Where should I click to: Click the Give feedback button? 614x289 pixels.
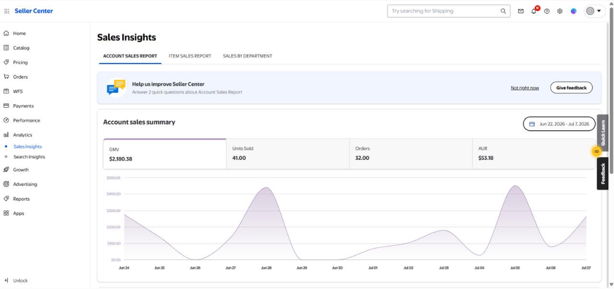pyautogui.click(x=571, y=88)
